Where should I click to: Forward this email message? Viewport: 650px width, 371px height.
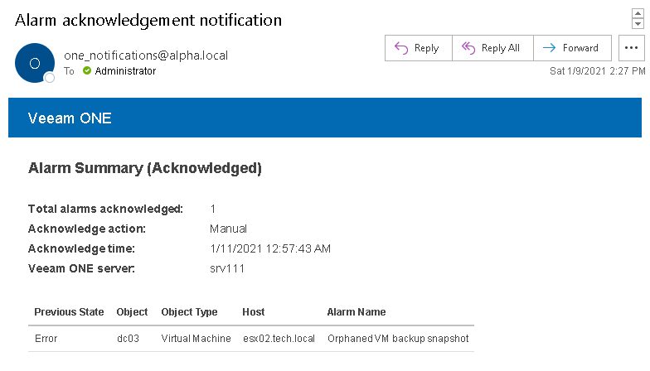tap(572, 48)
